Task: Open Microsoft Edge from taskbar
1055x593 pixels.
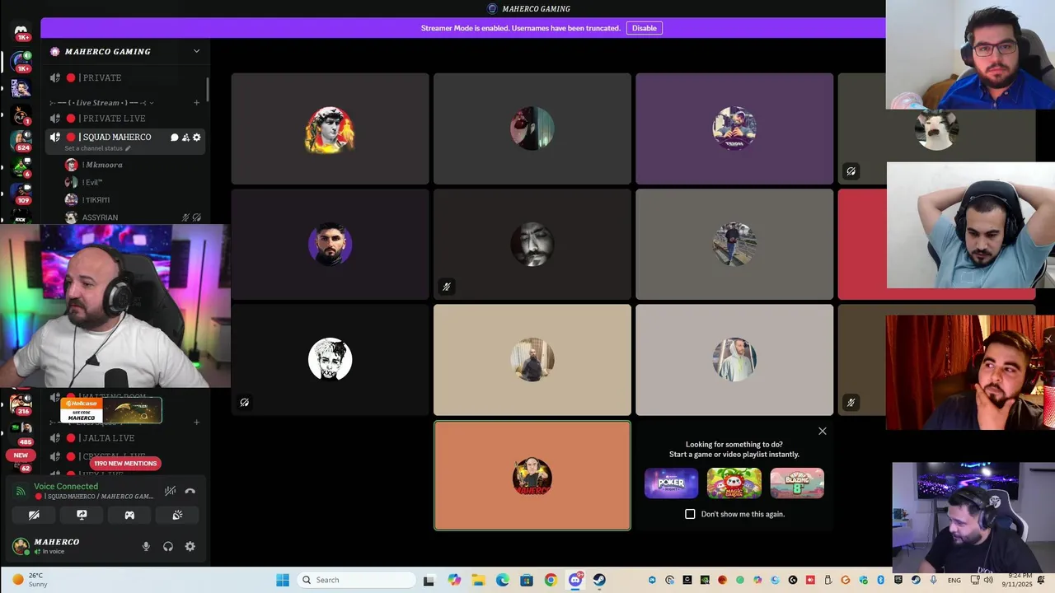Action: tap(503, 580)
